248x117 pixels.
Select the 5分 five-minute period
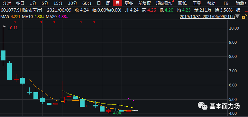coord(45,3)
